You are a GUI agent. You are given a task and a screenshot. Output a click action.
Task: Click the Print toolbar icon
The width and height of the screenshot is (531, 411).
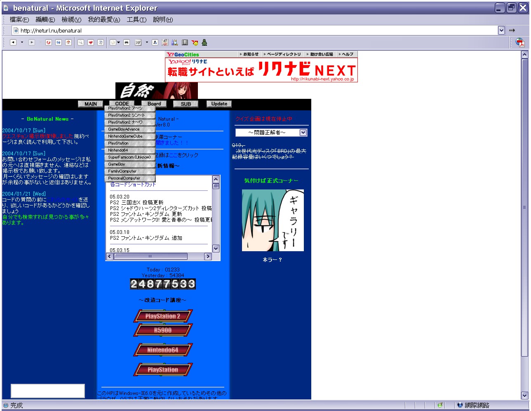pyautogui.click(x=127, y=42)
